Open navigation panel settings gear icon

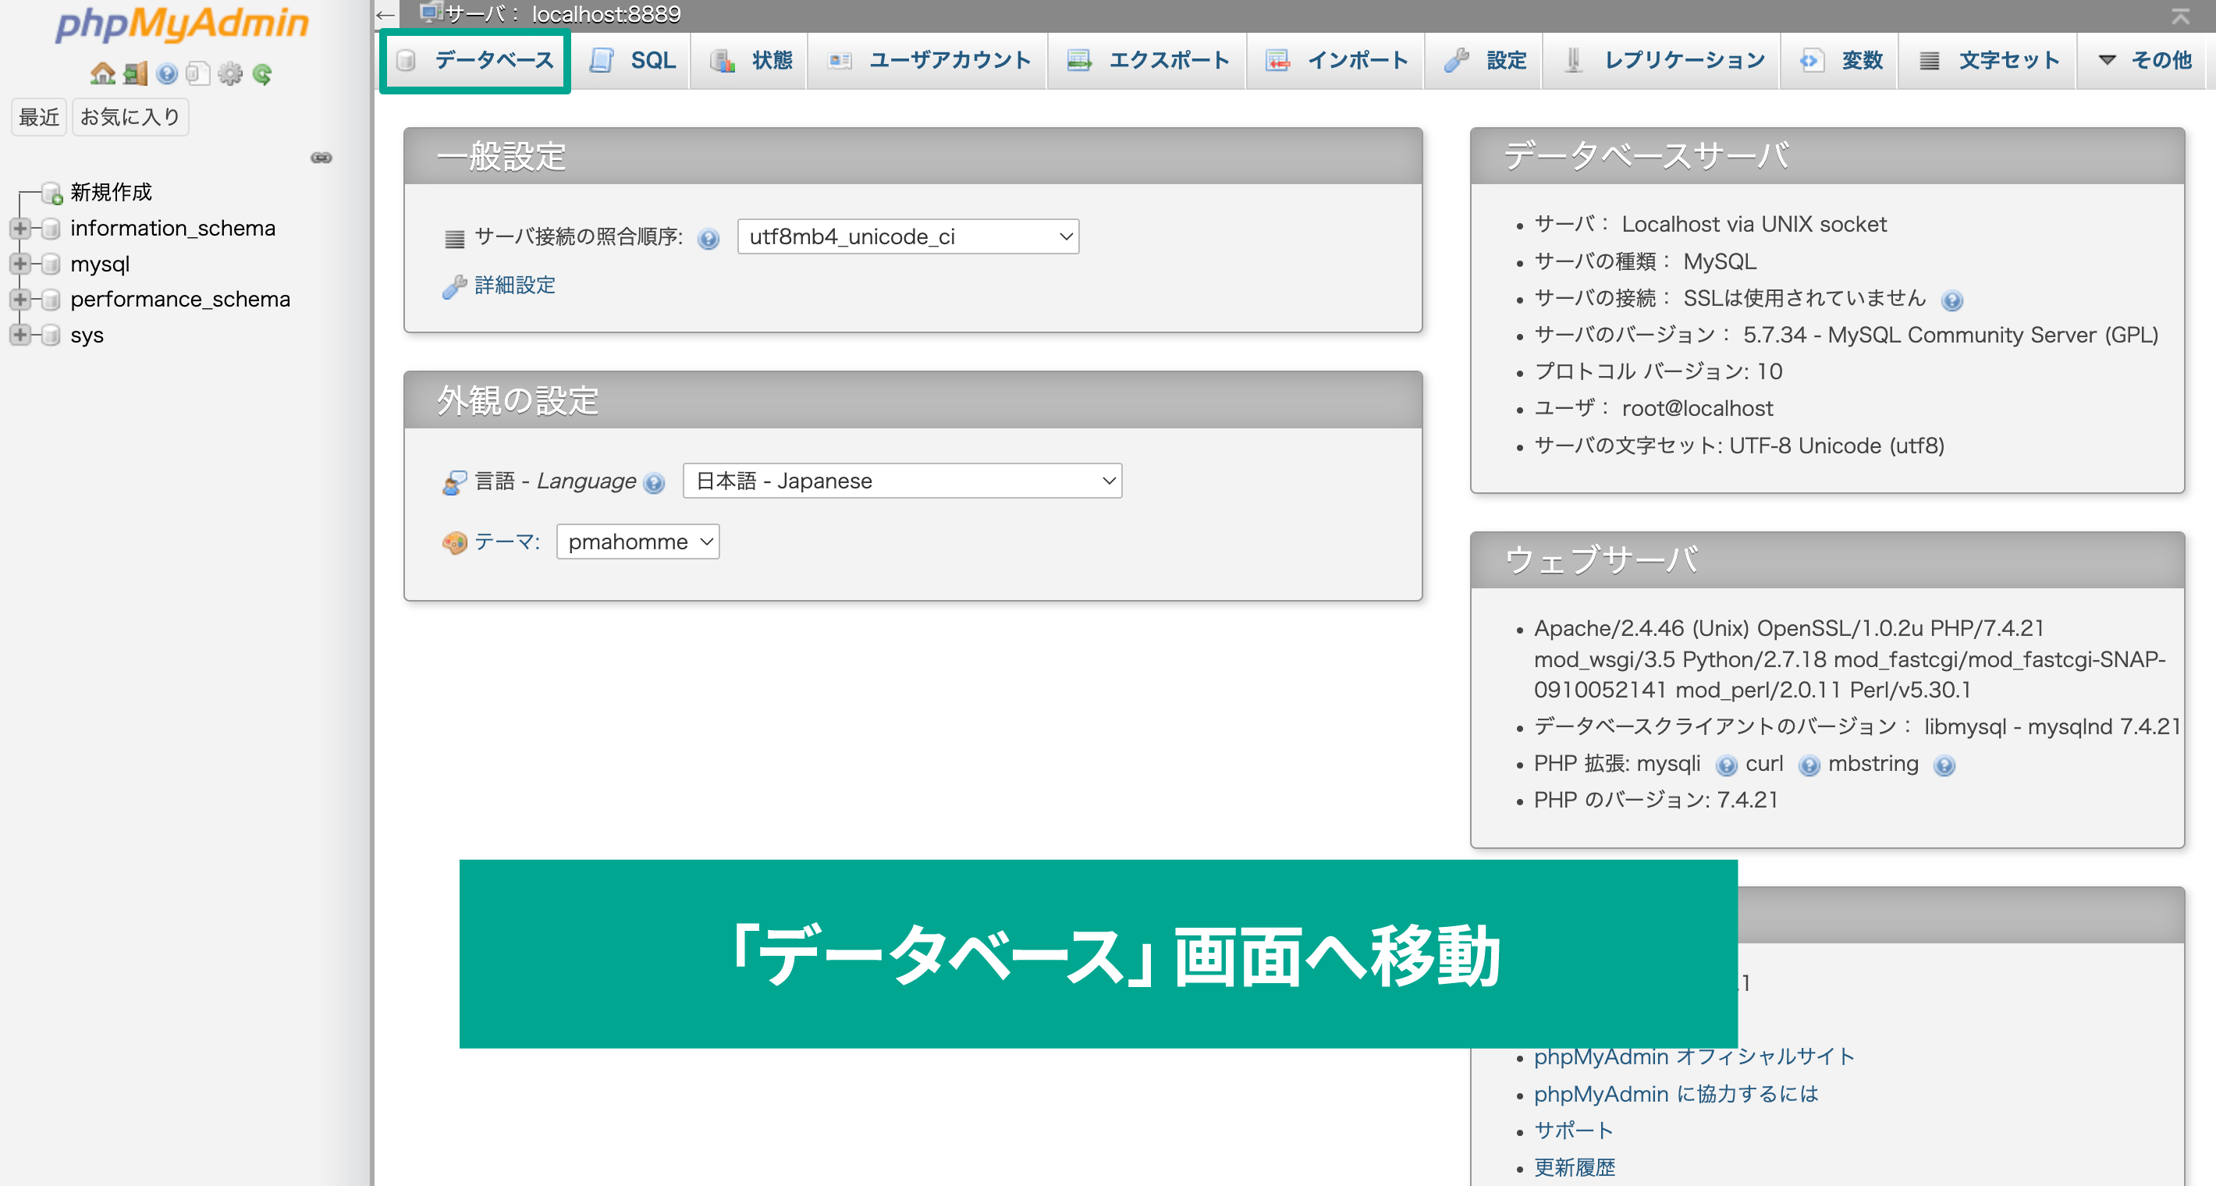229,75
